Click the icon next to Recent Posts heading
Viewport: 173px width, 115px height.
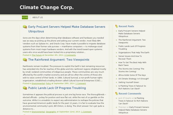116,26
